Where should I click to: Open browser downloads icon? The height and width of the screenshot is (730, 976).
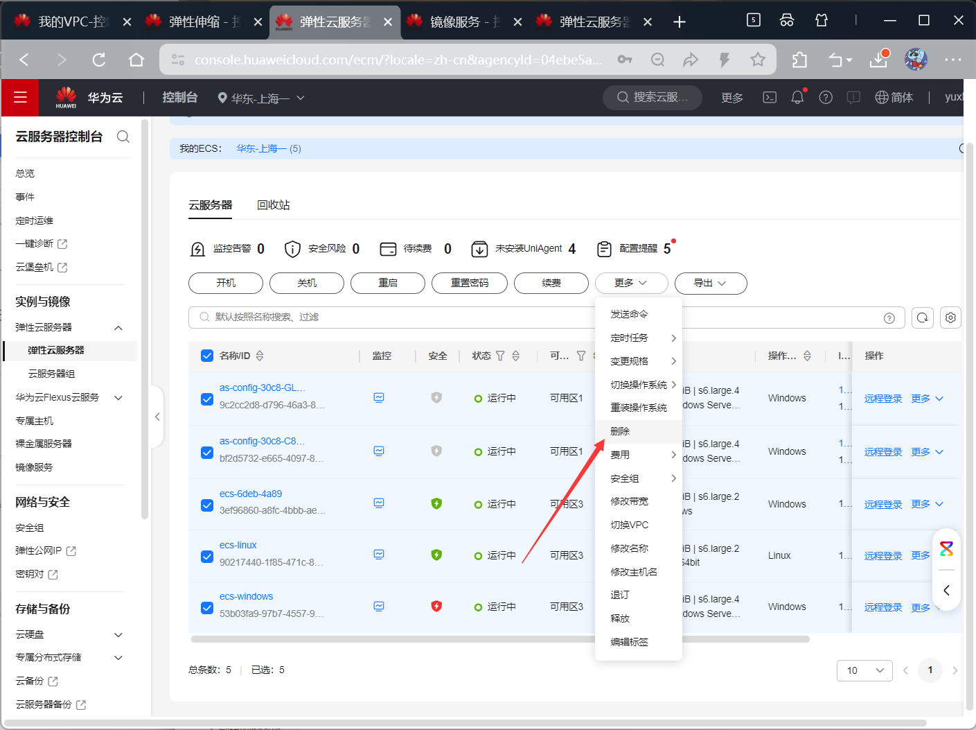(878, 59)
